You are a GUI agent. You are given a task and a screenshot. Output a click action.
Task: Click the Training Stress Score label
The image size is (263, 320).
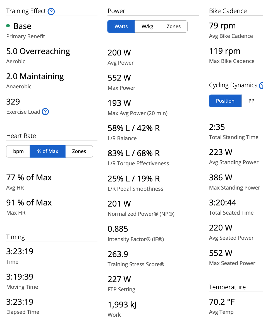136,264
